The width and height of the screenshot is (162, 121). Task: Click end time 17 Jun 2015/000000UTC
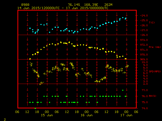click(x=87, y=8)
